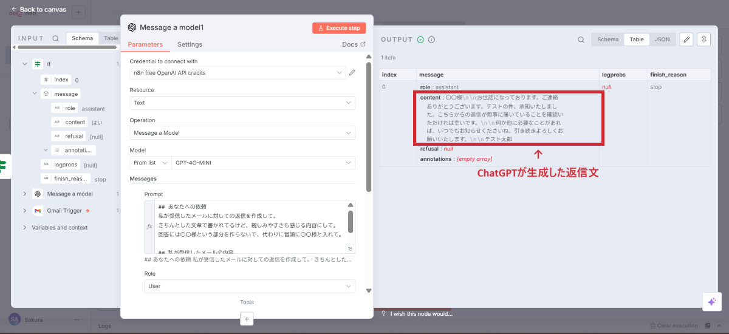Open the Parameters tab
The width and height of the screenshot is (729, 334).
[145, 44]
